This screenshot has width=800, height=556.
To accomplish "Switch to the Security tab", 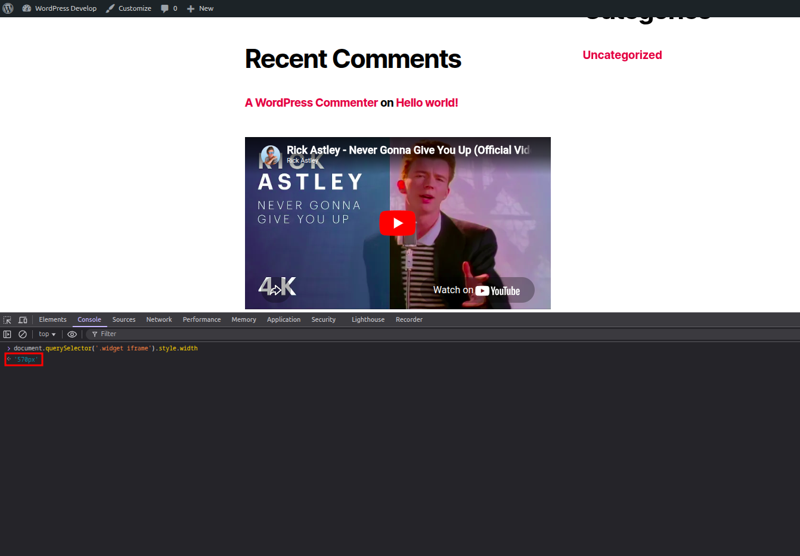I will point(324,320).
